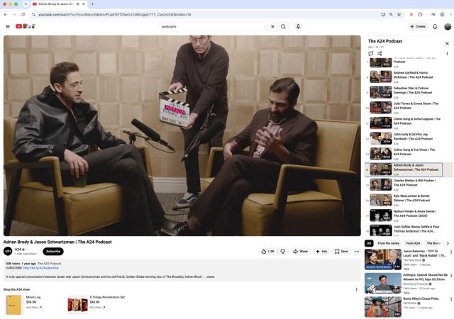The width and height of the screenshot is (454, 319).
Task: Open playlist options three-dot menu
Action: click(x=447, y=54)
